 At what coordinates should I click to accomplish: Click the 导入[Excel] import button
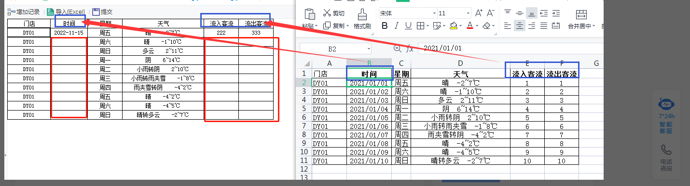(x=66, y=12)
